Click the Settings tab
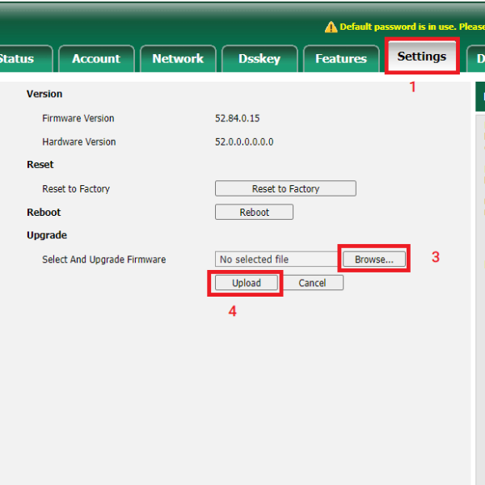Image resolution: width=485 pixels, height=485 pixels. point(421,57)
